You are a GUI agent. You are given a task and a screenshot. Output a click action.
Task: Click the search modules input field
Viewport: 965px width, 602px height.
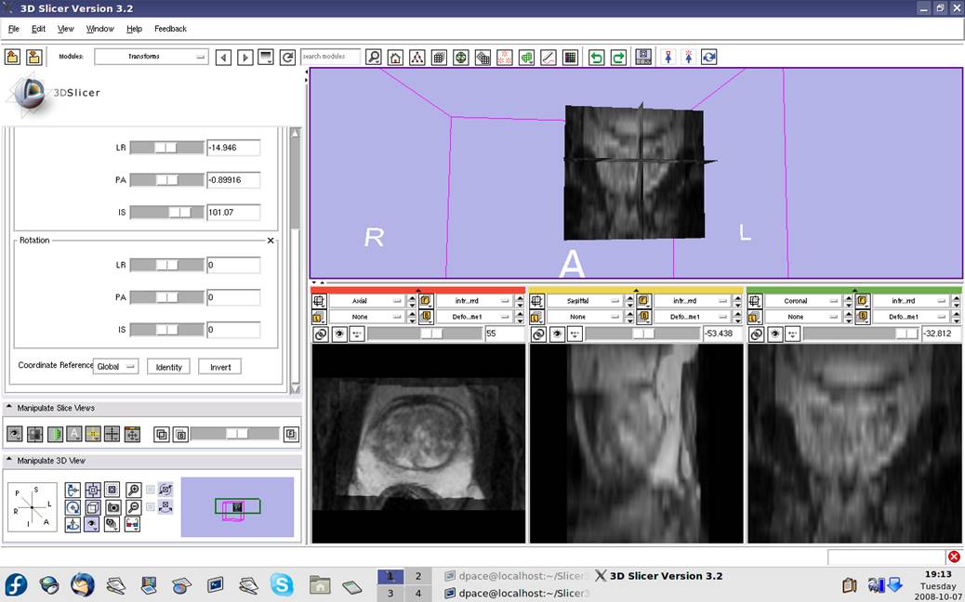pos(330,57)
